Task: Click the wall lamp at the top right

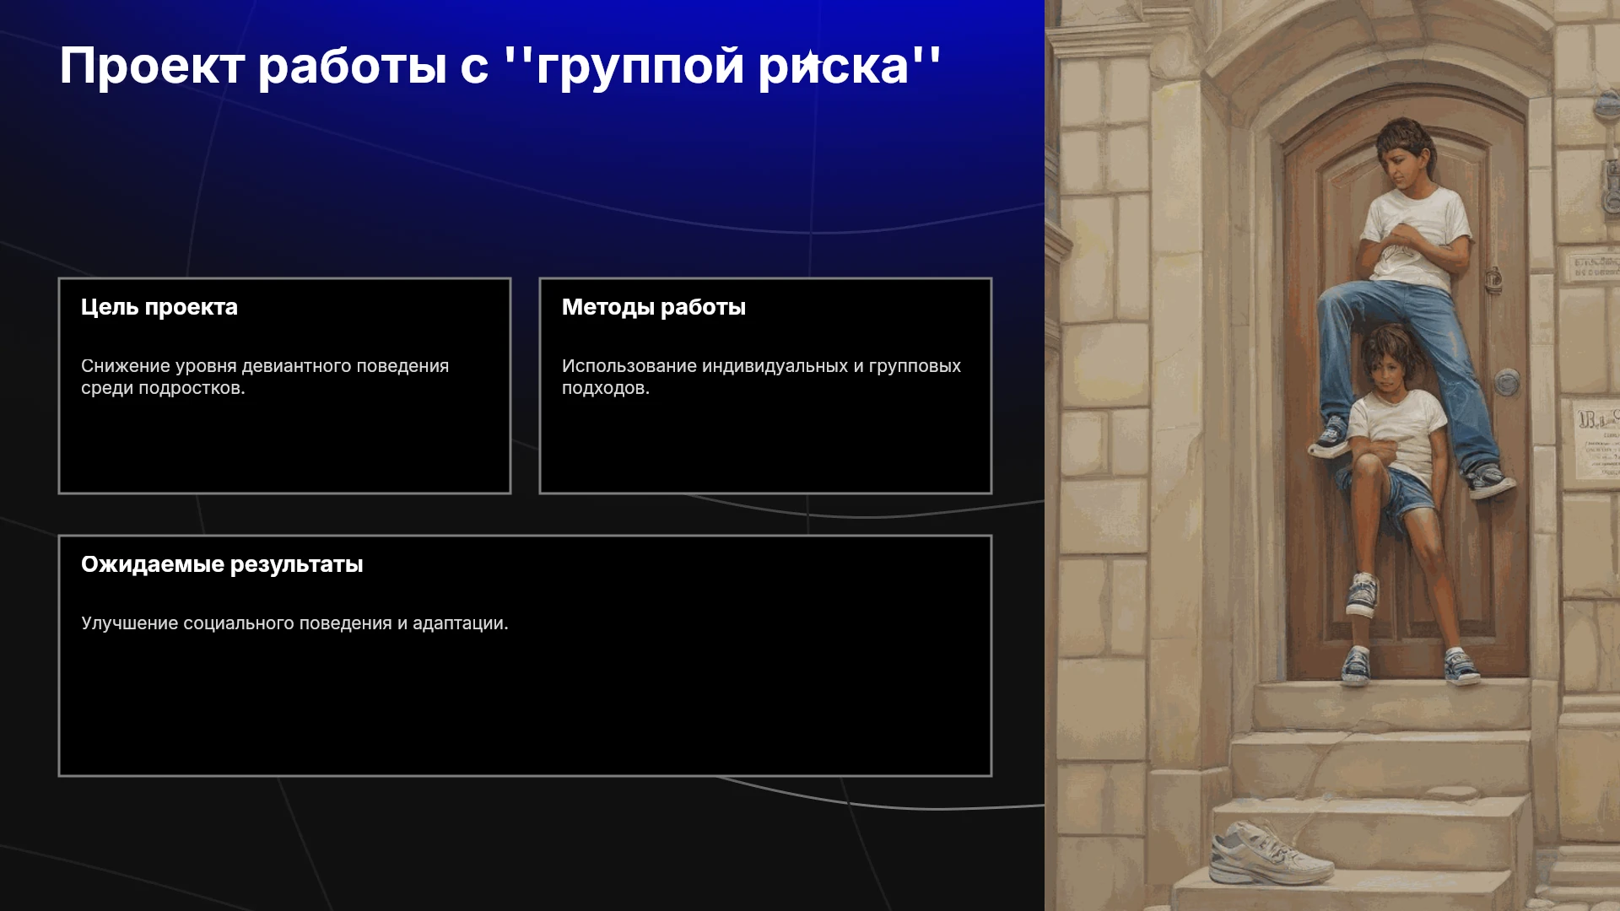Action: 1608,152
